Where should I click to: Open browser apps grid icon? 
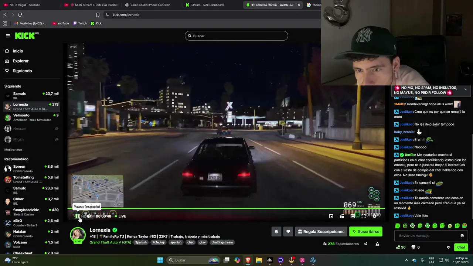(x=5, y=23)
